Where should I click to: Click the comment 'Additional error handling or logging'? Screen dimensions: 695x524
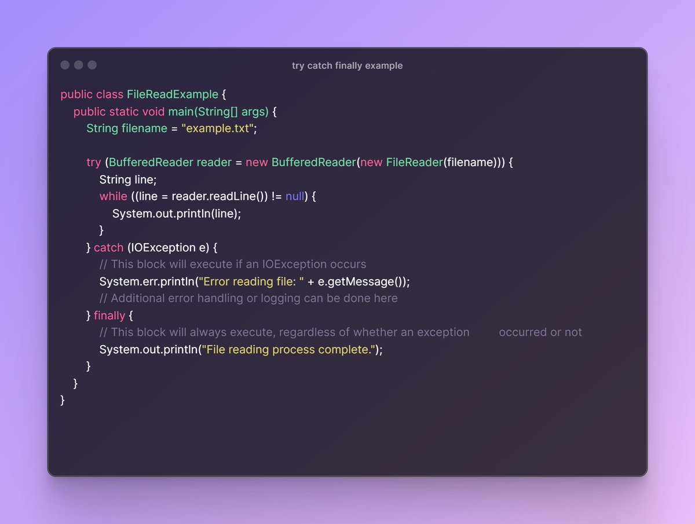coord(248,299)
